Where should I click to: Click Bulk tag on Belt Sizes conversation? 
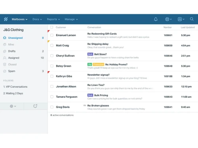(x=90, y=54)
